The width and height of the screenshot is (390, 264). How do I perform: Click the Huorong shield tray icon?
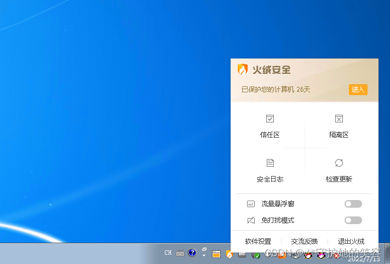[229, 254]
